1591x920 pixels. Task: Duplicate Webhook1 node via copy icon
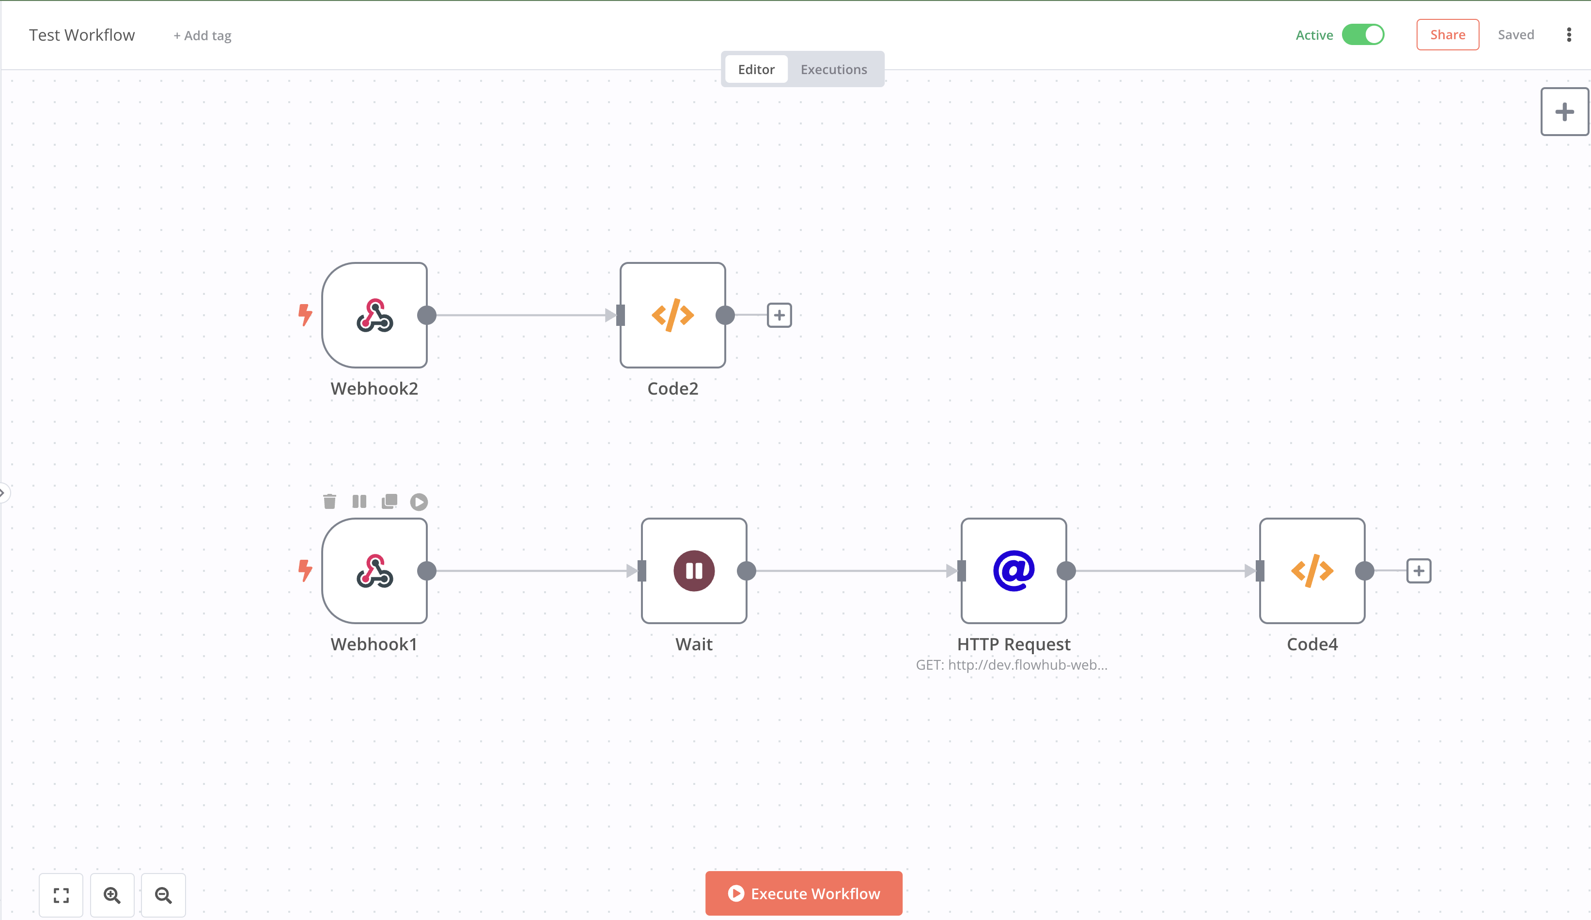coord(390,502)
